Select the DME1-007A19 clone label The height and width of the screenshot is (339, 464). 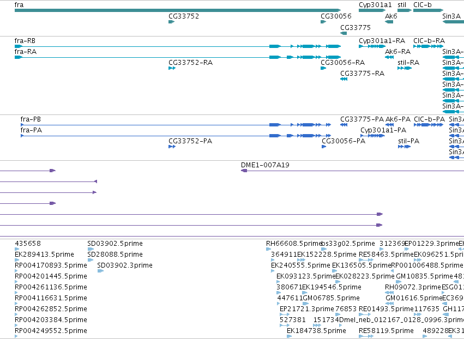[265, 165]
